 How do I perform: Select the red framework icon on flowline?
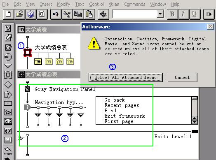pos(28,52)
